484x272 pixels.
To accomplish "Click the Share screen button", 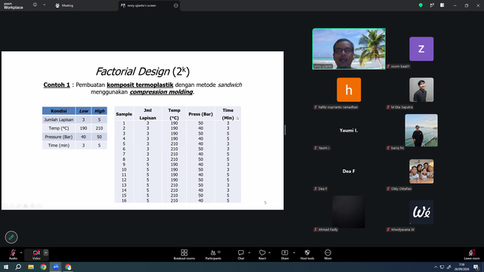I will [x=284, y=255].
